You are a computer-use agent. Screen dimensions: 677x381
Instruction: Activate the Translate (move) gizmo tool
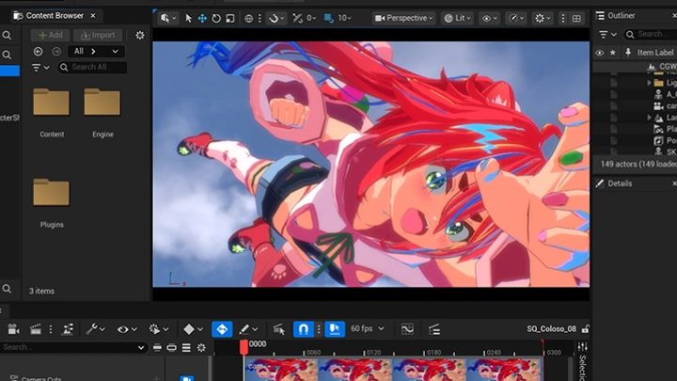202,18
